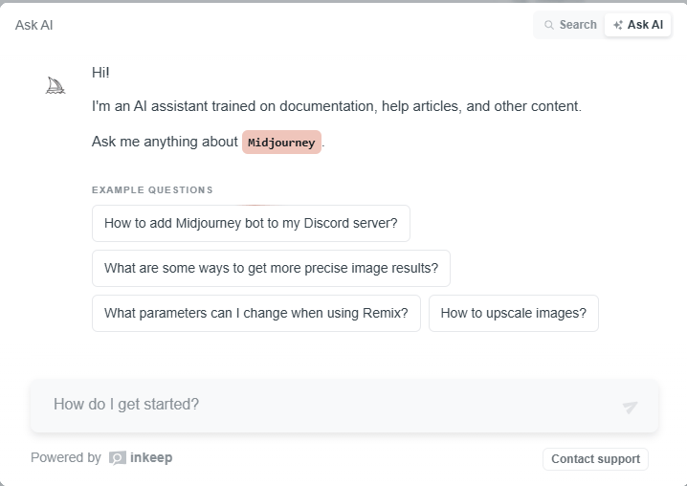Click the 'Ask AI' dialog title
The width and height of the screenshot is (687, 486).
34,25
